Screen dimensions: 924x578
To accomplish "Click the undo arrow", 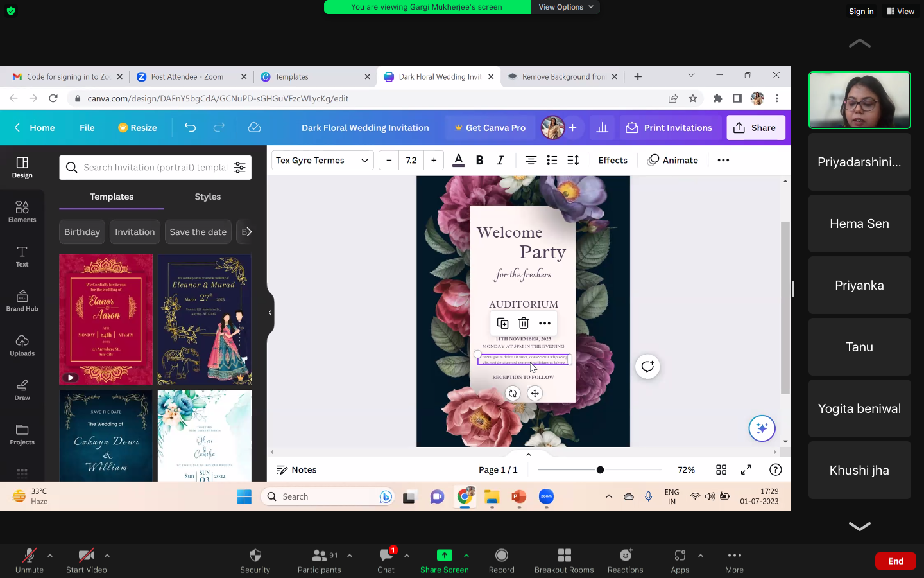I will [x=190, y=128].
